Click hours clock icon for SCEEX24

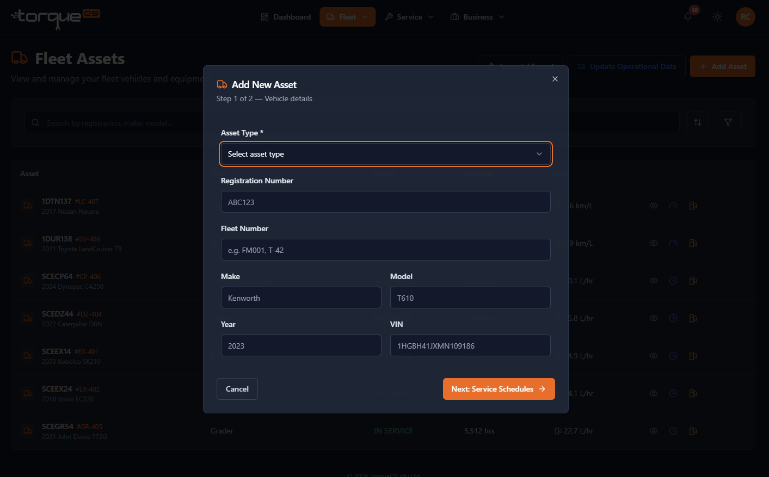pos(673,393)
